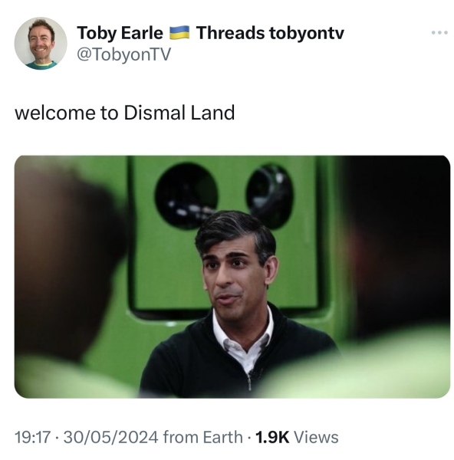Screen dimensions: 454x460
Task: Open the 'from Earth' location label
Action: coord(202,437)
